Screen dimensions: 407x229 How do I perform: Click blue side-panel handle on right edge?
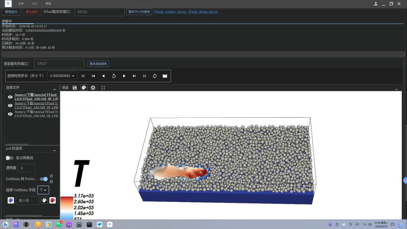(x=405, y=180)
